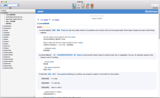Go forward in lookup history

coord(157,5)
